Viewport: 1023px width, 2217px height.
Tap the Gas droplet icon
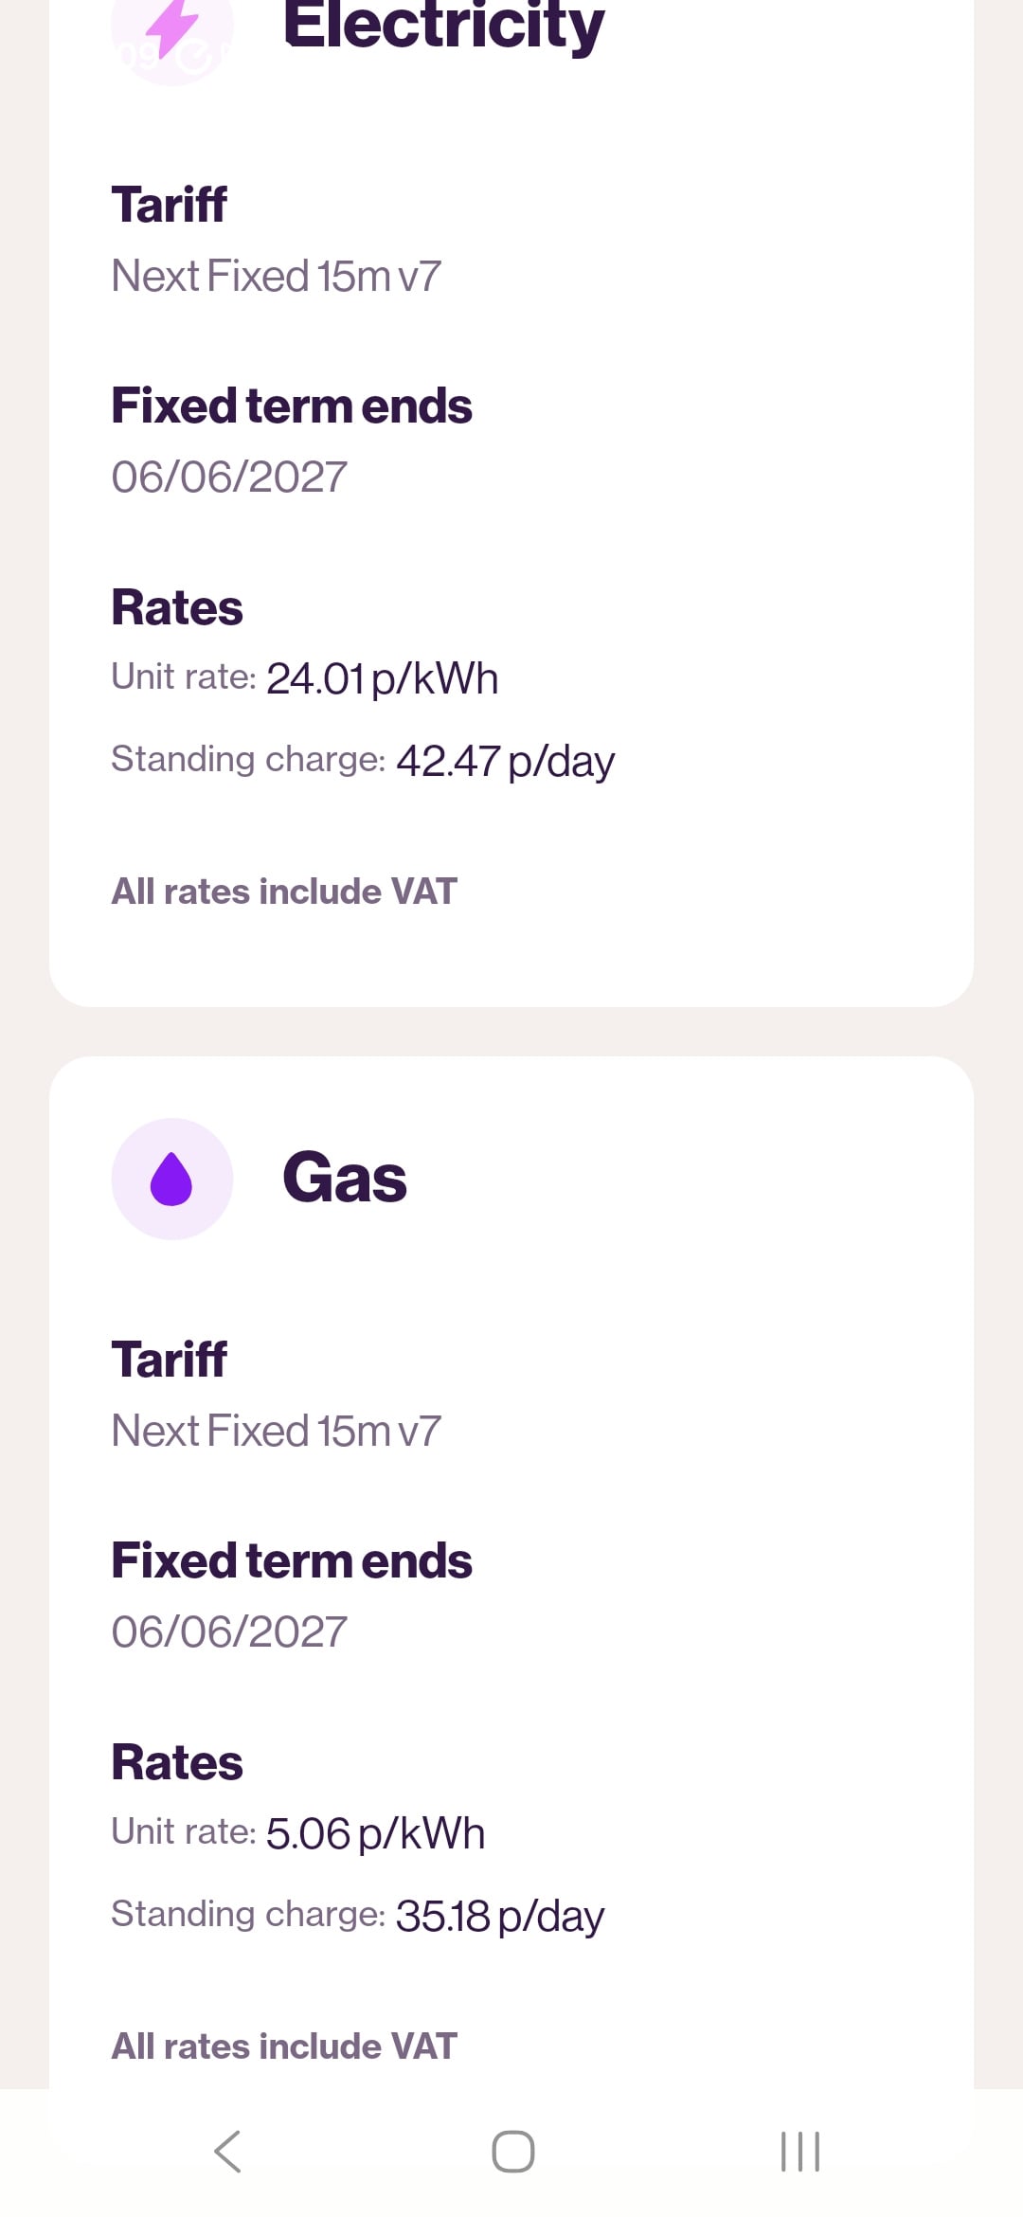[x=171, y=1179]
